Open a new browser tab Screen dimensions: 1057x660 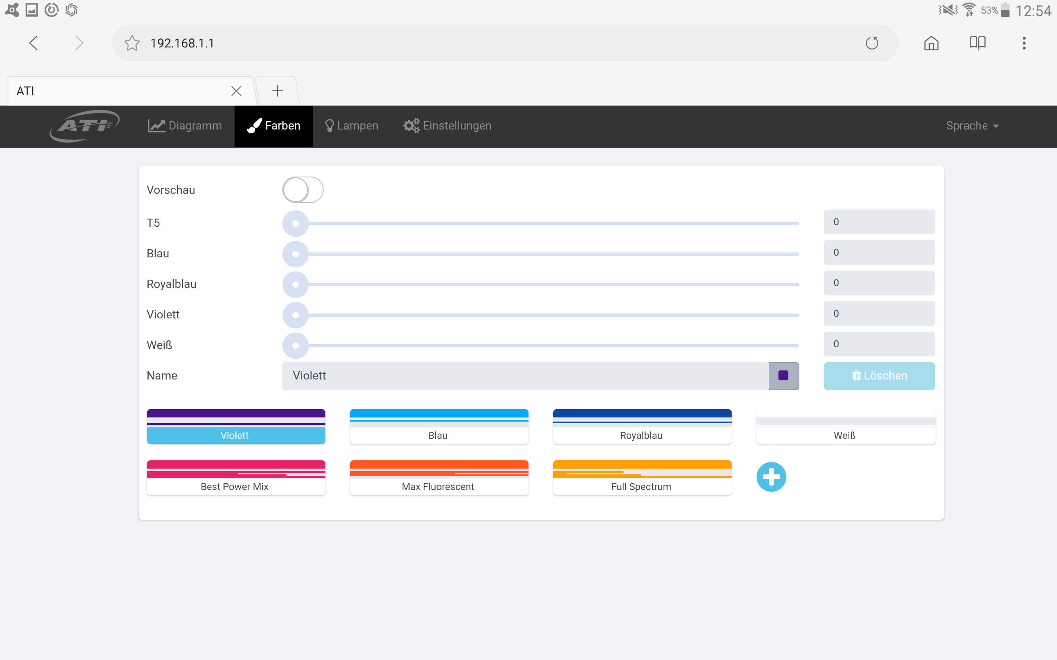277,91
